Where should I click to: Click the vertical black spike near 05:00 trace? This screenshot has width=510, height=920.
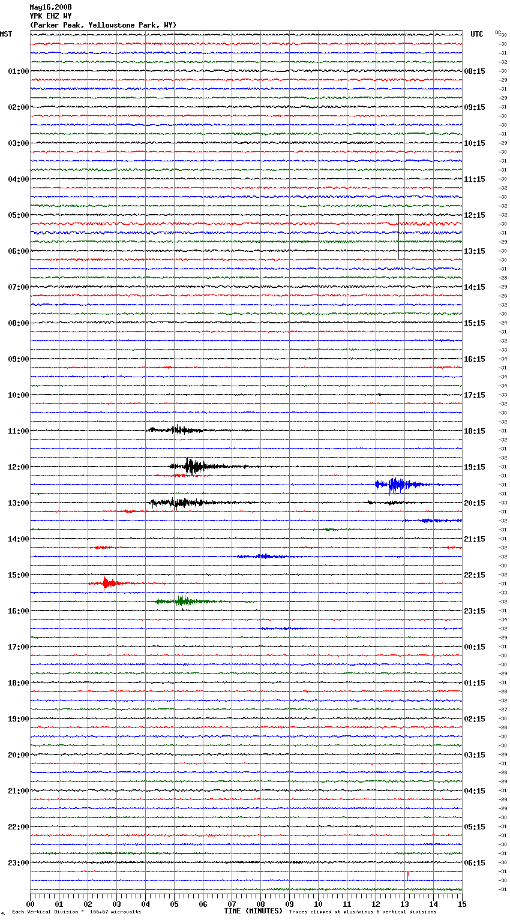point(398,237)
